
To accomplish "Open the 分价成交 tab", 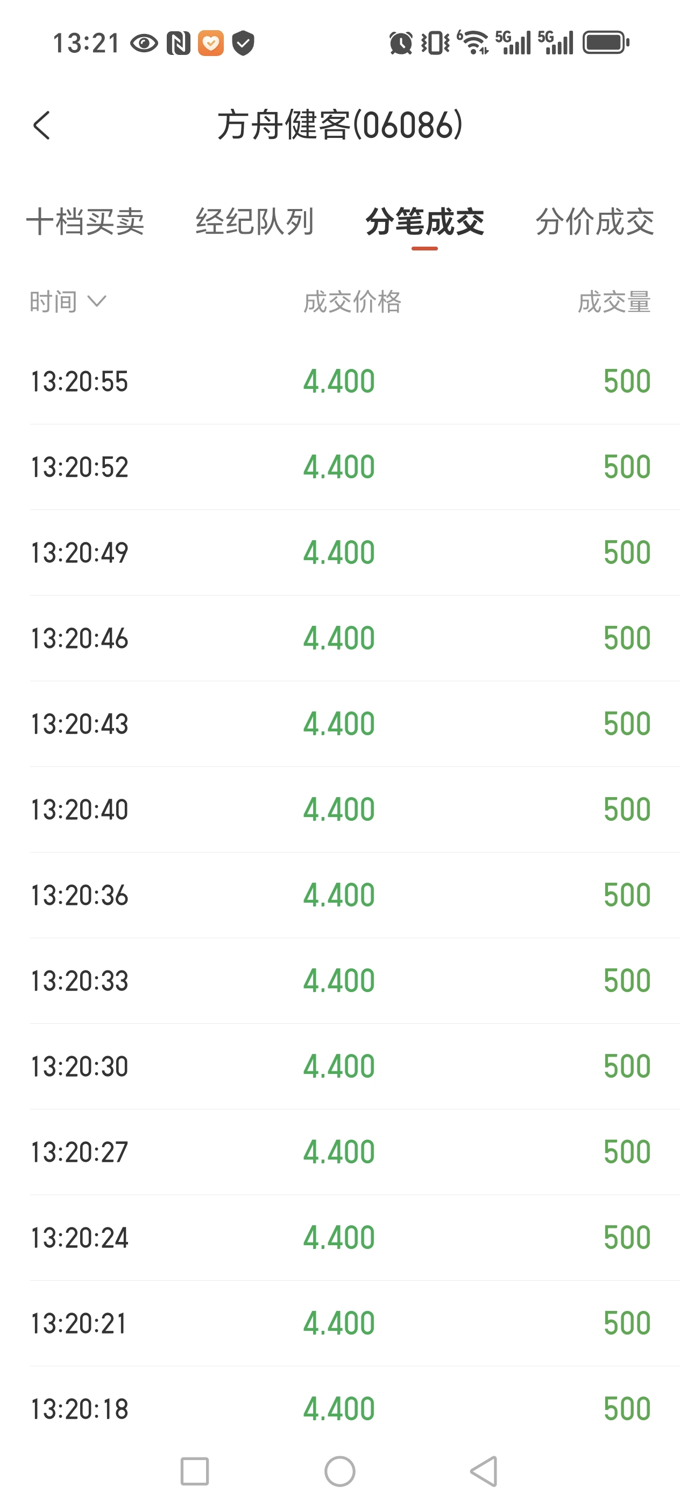I will coord(594,222).
